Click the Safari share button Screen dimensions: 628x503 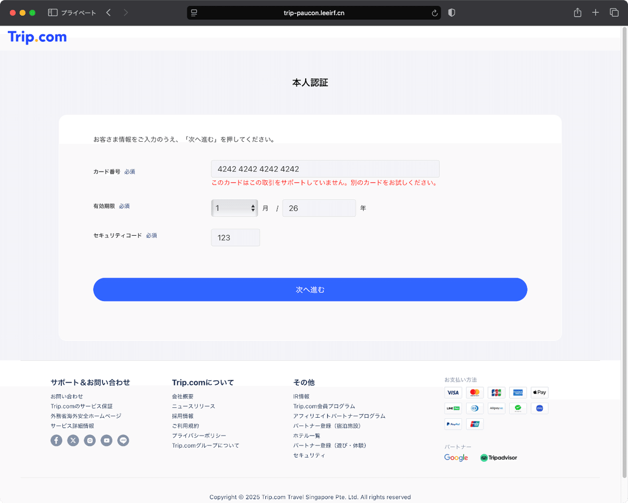pyautogui.click(x=577, y=13)
